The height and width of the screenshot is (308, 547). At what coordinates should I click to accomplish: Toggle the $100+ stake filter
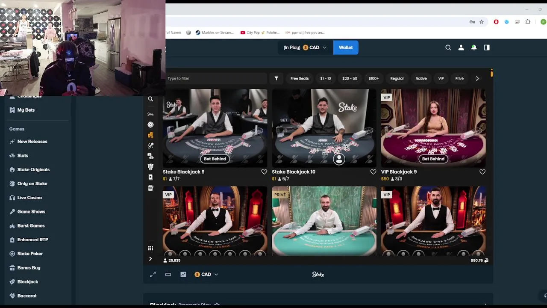coord(373,78)
